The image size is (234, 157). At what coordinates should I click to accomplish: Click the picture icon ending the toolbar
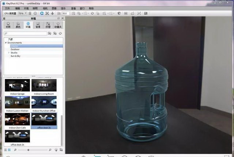pos(146,14)
